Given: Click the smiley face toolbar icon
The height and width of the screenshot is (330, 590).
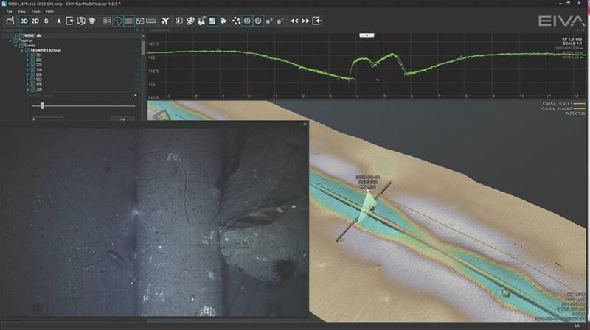Looking at the screenshot, I should (x=247, y=21).
